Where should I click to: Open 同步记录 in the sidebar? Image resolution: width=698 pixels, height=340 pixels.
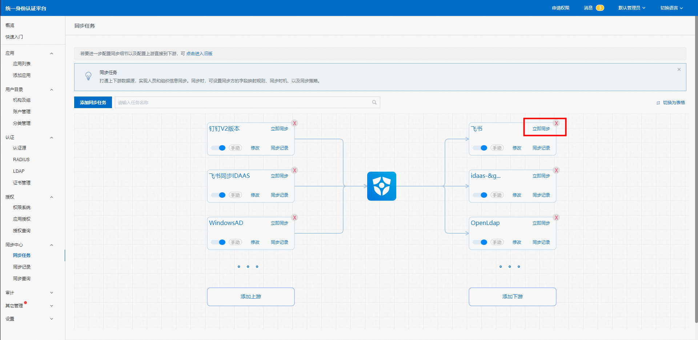coord(22,267)
